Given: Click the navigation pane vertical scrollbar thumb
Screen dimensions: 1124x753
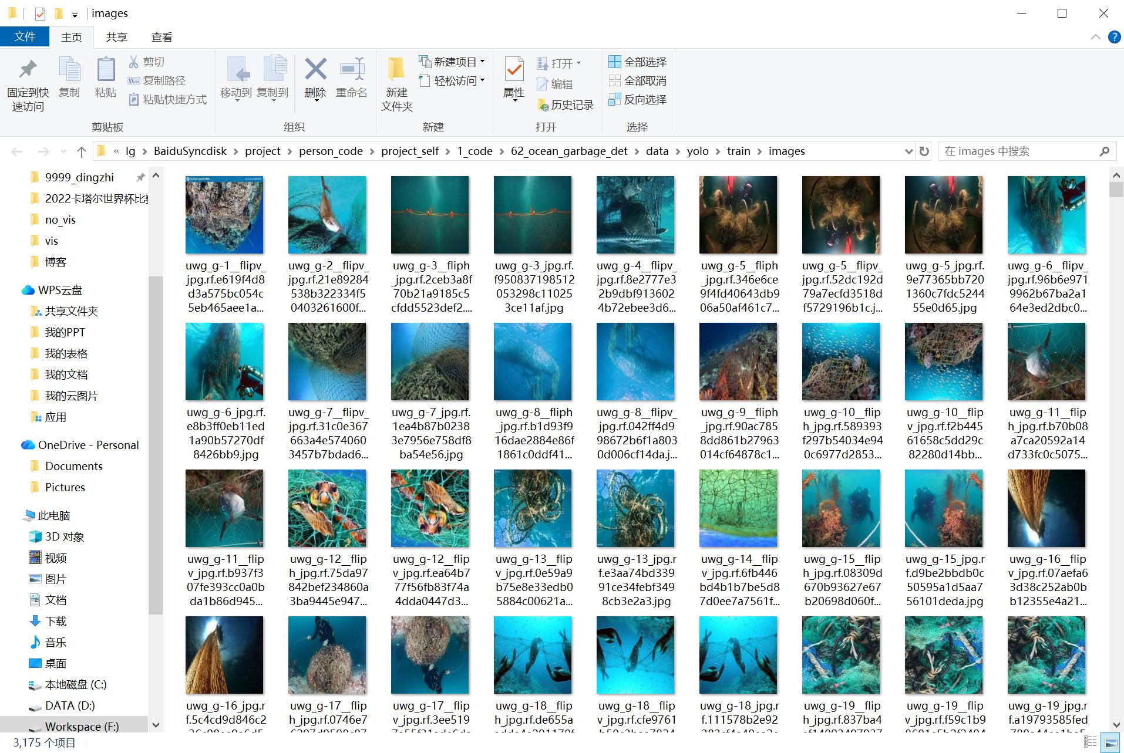Looking at the screenshot, I should point(156,445).
